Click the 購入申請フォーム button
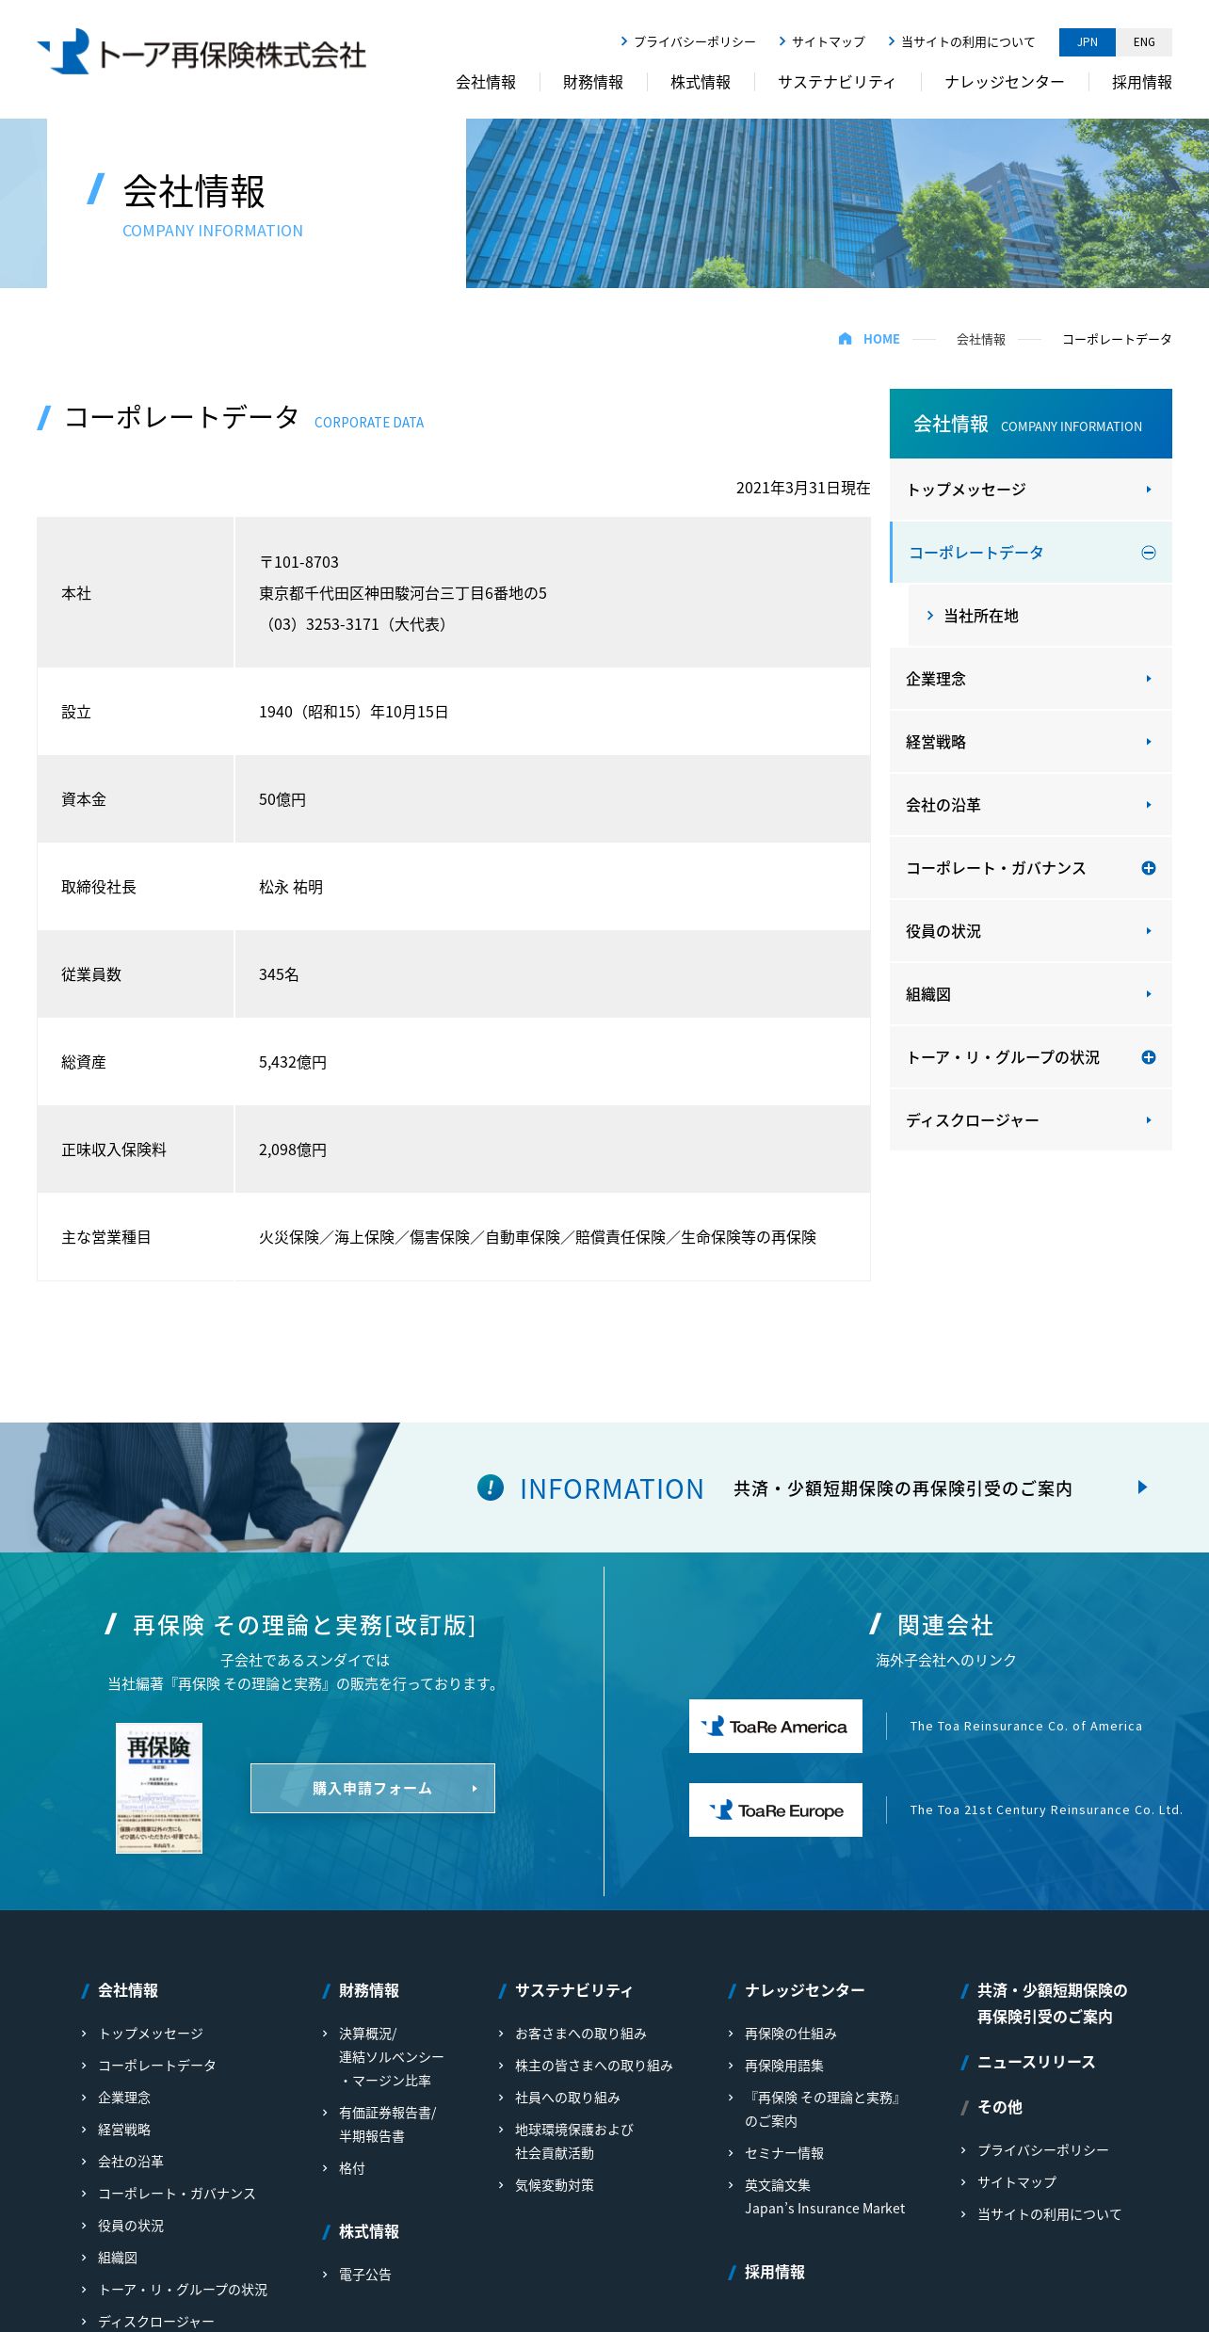This screenshot has width=1209, height=2332. pyautogui.click(x=373, y=1788)
